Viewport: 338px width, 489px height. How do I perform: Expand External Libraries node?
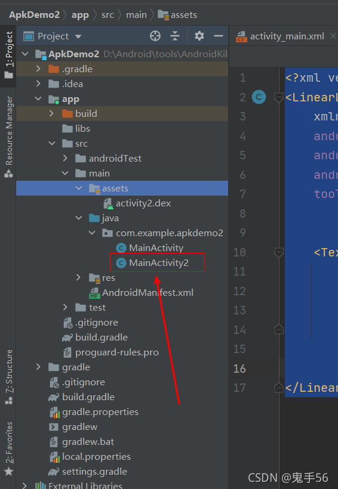25,485
